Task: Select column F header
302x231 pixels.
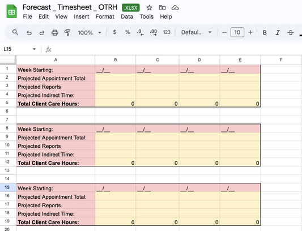Action: (281, 60)
